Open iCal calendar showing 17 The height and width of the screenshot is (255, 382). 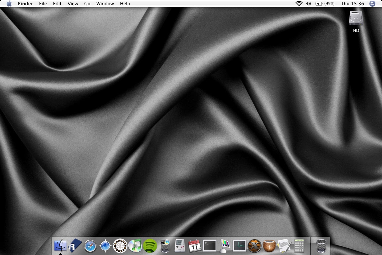coord(195,246)
